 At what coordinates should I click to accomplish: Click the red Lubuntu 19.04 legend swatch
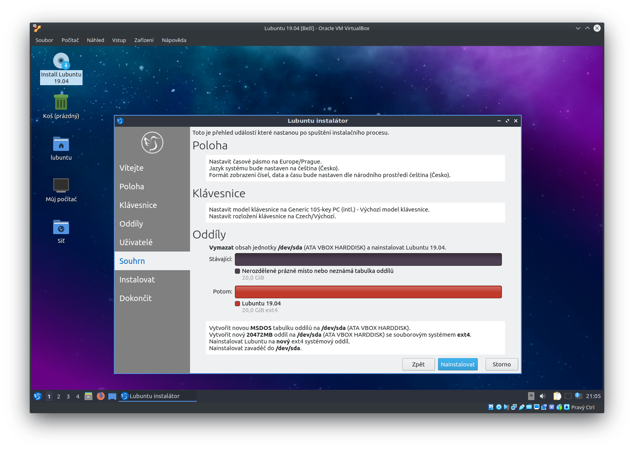[x=238, y=304]
